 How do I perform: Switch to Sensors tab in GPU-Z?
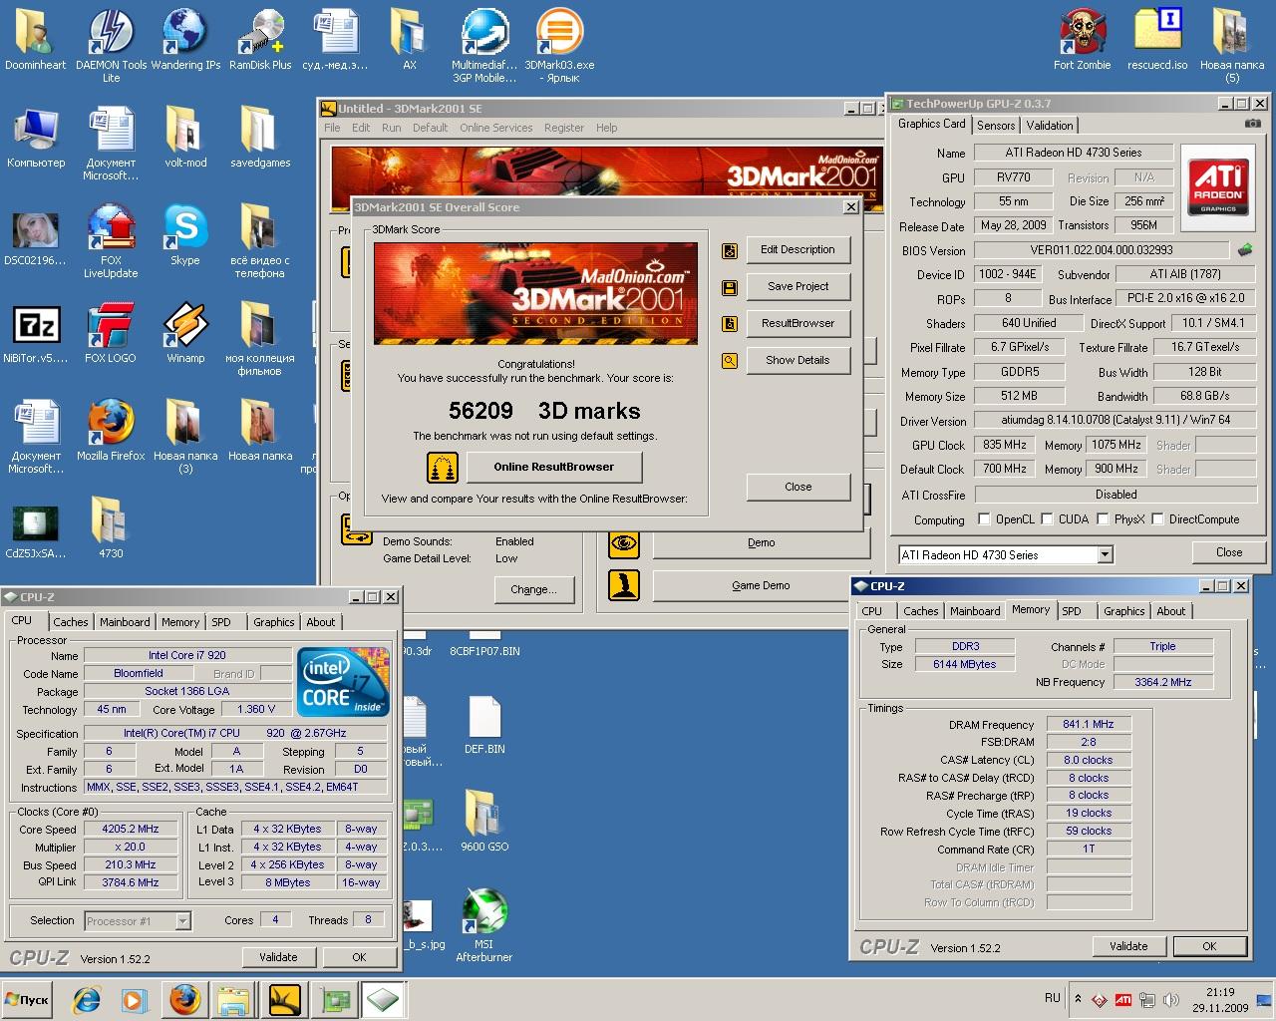(996, 125)
